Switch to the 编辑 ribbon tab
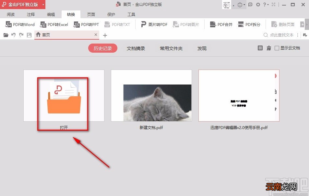Viewport: 309px width, 196px height. pos(51,14)
